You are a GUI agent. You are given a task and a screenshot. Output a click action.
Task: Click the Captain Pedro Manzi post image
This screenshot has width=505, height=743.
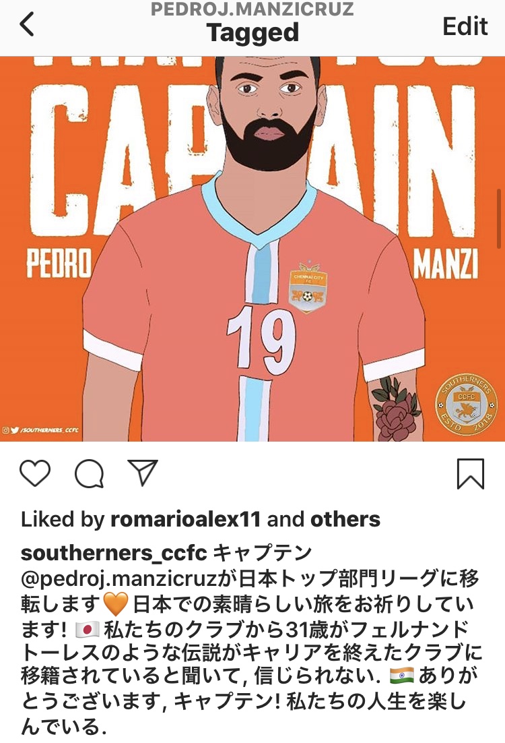click(x=252, y=249)
